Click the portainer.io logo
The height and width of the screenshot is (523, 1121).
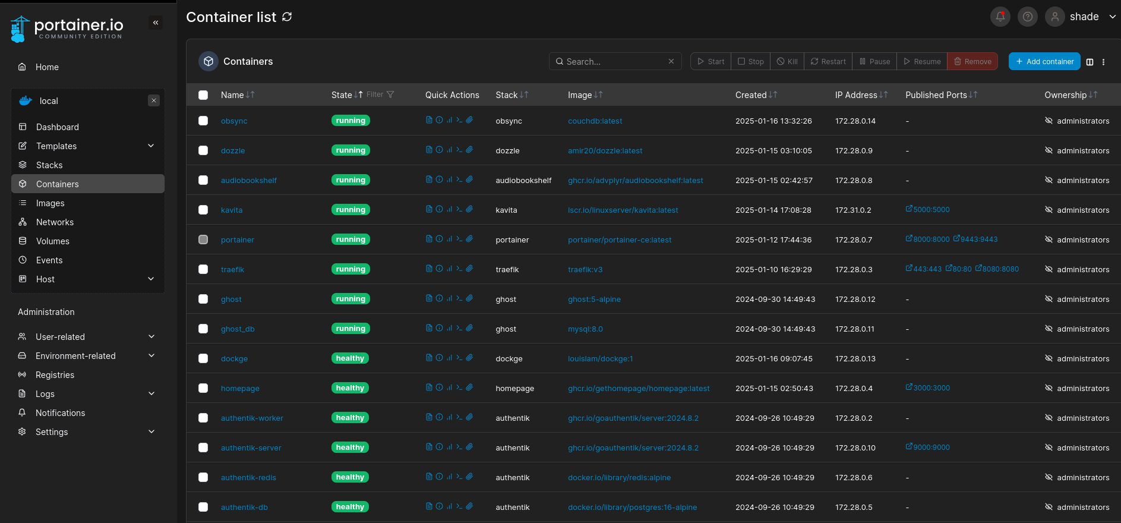pos(67,29)
